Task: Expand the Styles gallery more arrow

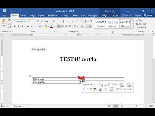Action: pyautogui.click(x=132, y=27)
